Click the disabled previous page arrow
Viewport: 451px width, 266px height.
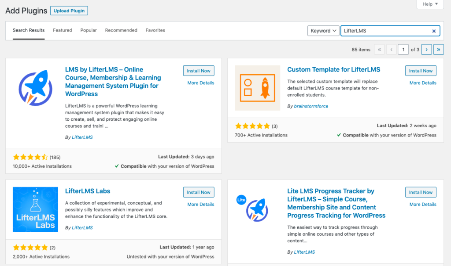tap(391, 49)
